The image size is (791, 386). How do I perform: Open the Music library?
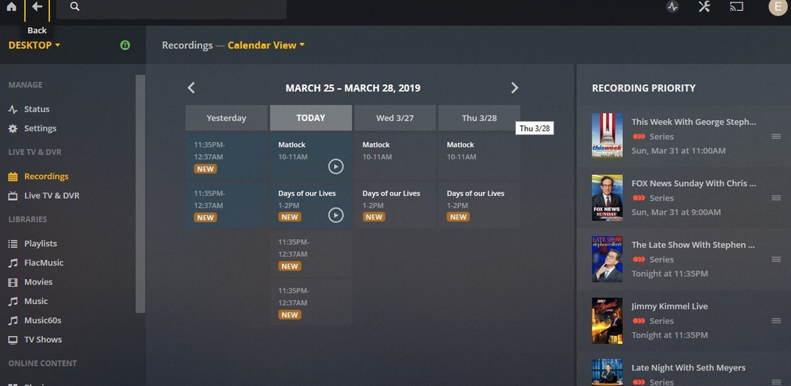36,301
